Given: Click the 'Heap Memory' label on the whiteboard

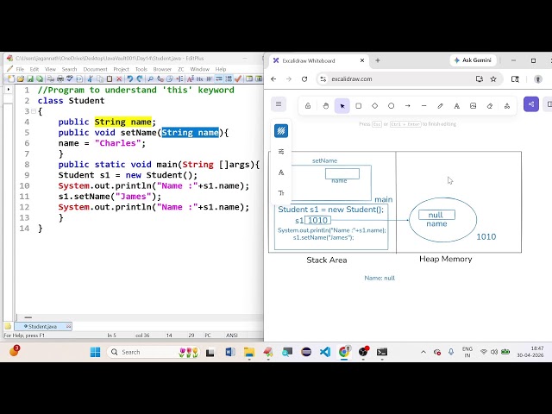Looking at the screenshot, I should [x=445, y=259].
